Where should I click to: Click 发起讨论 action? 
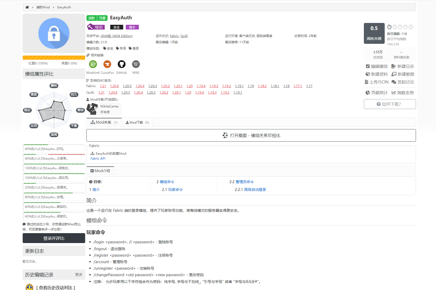point(403,82)
